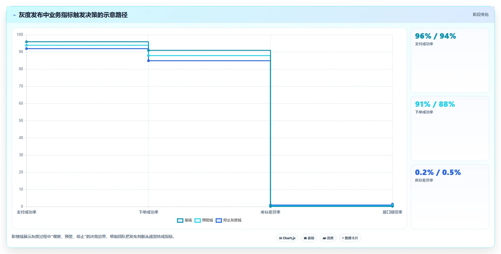Click the 预警线 data point at 下单成功率
501x254 pixels.
(x=148, y=56)
